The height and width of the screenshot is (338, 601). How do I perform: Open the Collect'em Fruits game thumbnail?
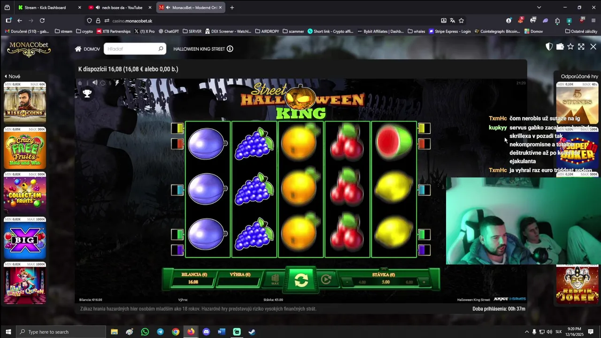point(25,192)
